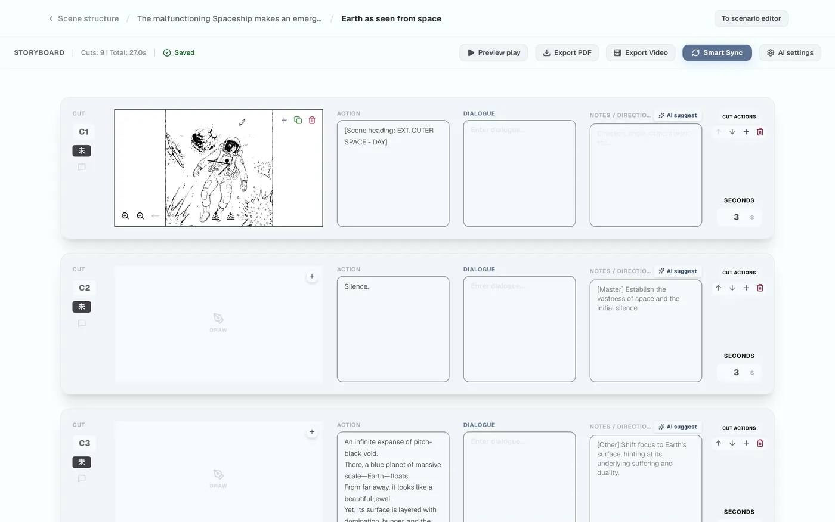Start Preview play

[x=494, y=52]
